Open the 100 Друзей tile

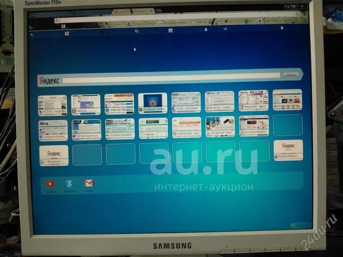tap(220, 126)
